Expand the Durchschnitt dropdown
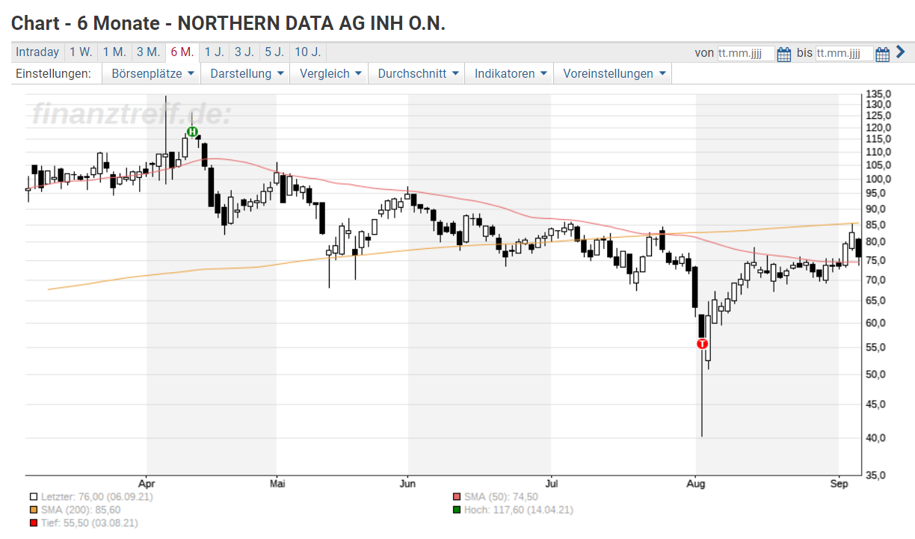Screen dimensions: 915x539 click(416, 73)
